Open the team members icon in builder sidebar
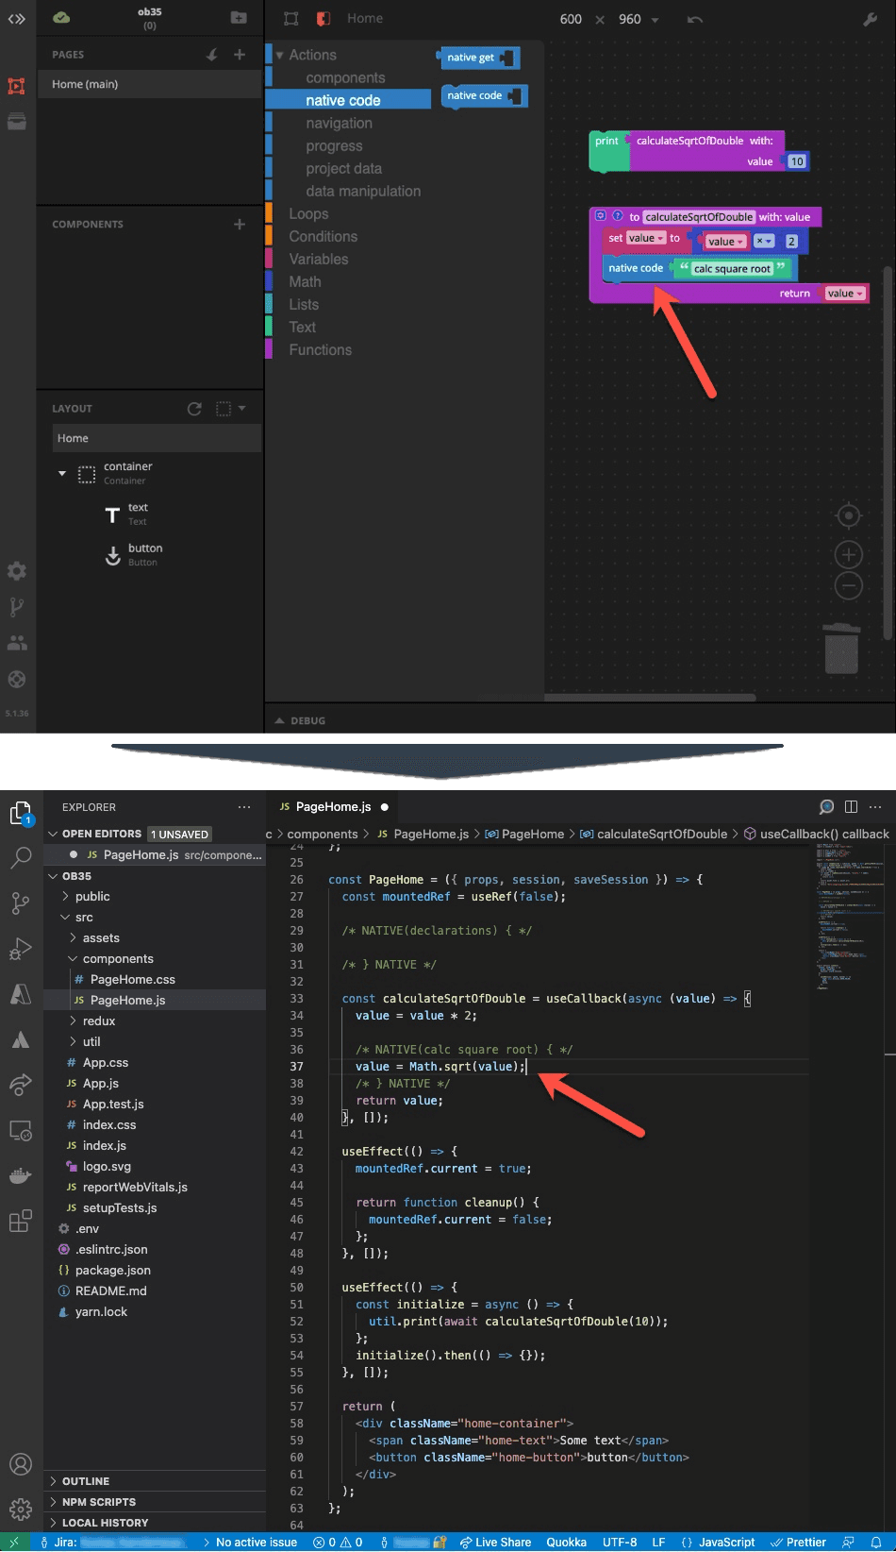This screenshot has width=896, height=1552. pyautogui.click(x=17, y=643)
